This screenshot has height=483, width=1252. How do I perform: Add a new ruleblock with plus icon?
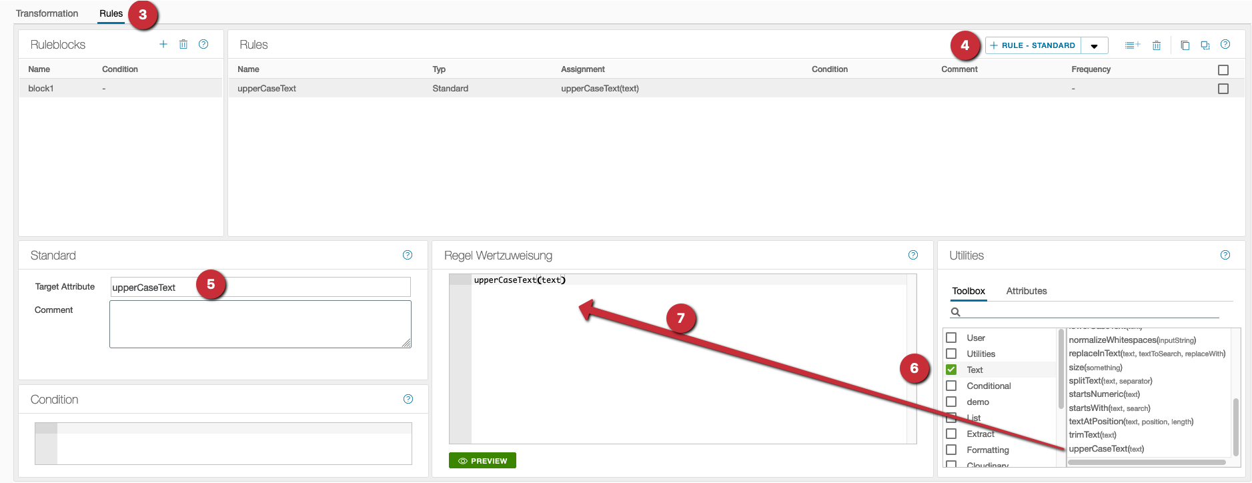coord(163,44)
